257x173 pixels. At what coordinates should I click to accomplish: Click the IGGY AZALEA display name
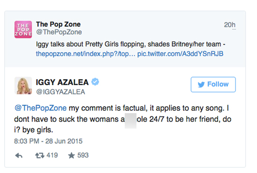(x=62, y=82)
